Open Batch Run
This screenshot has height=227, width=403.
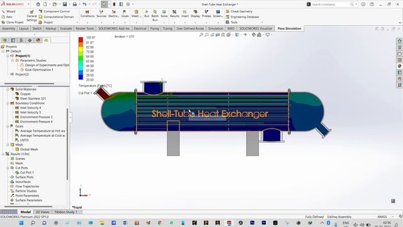tap(155, 15)
